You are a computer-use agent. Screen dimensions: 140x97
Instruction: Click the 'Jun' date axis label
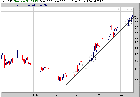(122, 95)
